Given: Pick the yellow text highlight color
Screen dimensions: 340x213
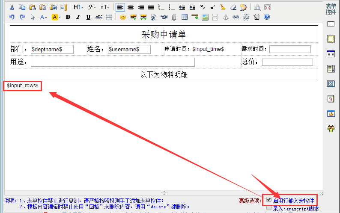Looking at the screenshot, I should click(55, 18).
